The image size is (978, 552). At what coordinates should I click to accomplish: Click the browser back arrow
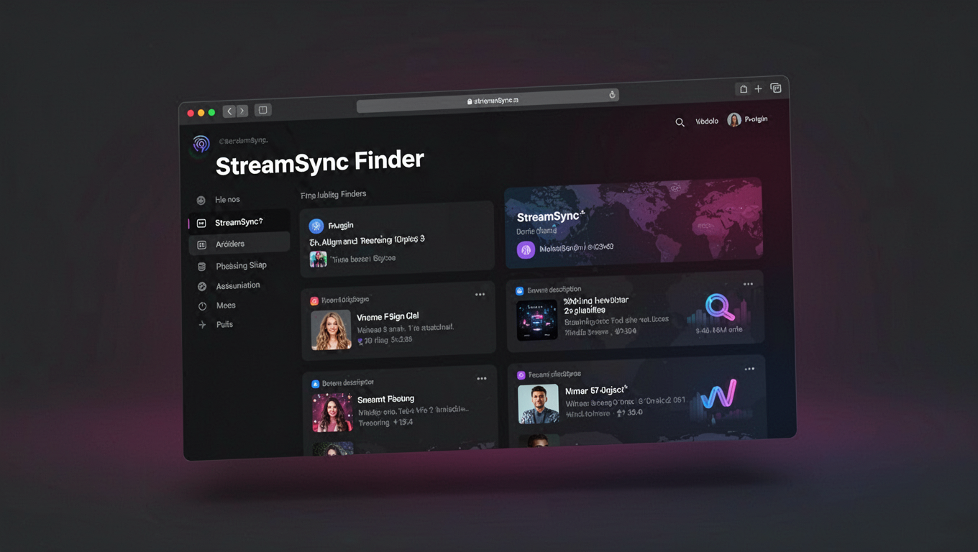click(229, 110)
